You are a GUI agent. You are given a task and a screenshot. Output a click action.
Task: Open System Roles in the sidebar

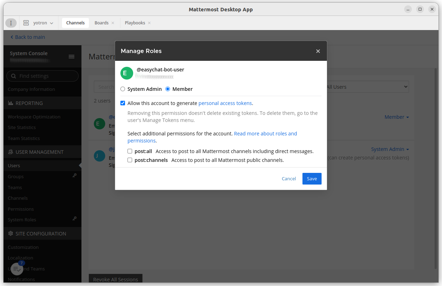pyautogui.click(x=22, y=220)
